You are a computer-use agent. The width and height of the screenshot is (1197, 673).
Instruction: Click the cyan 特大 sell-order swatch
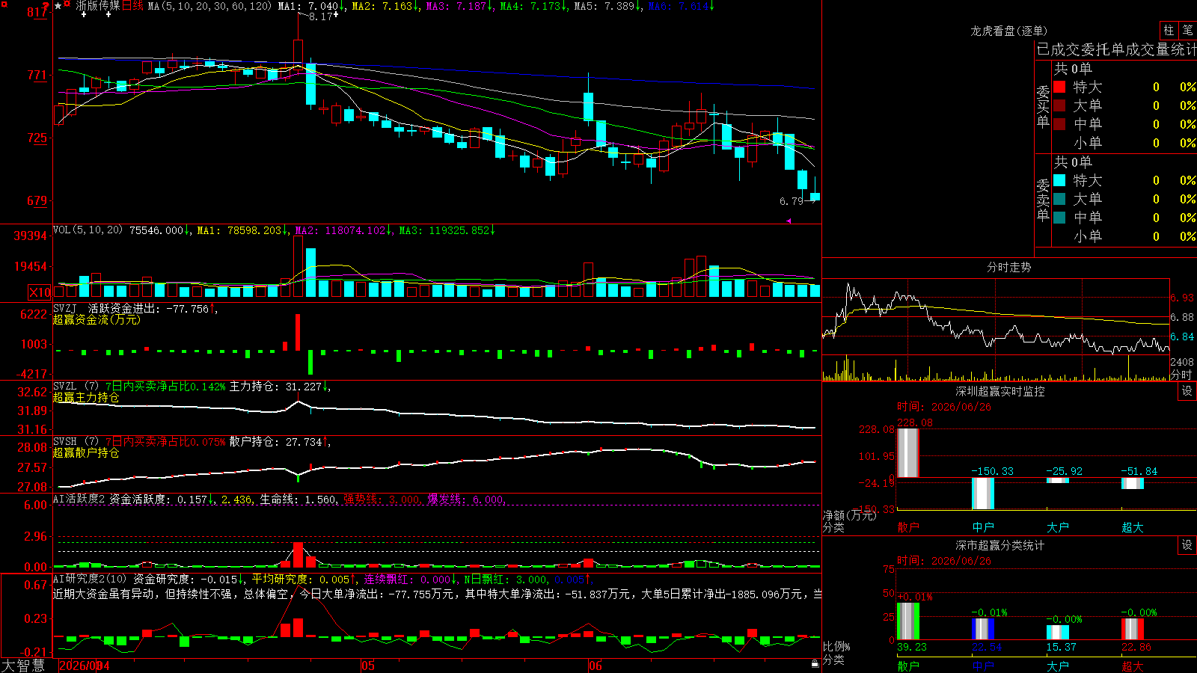[x=1059, y=180]
